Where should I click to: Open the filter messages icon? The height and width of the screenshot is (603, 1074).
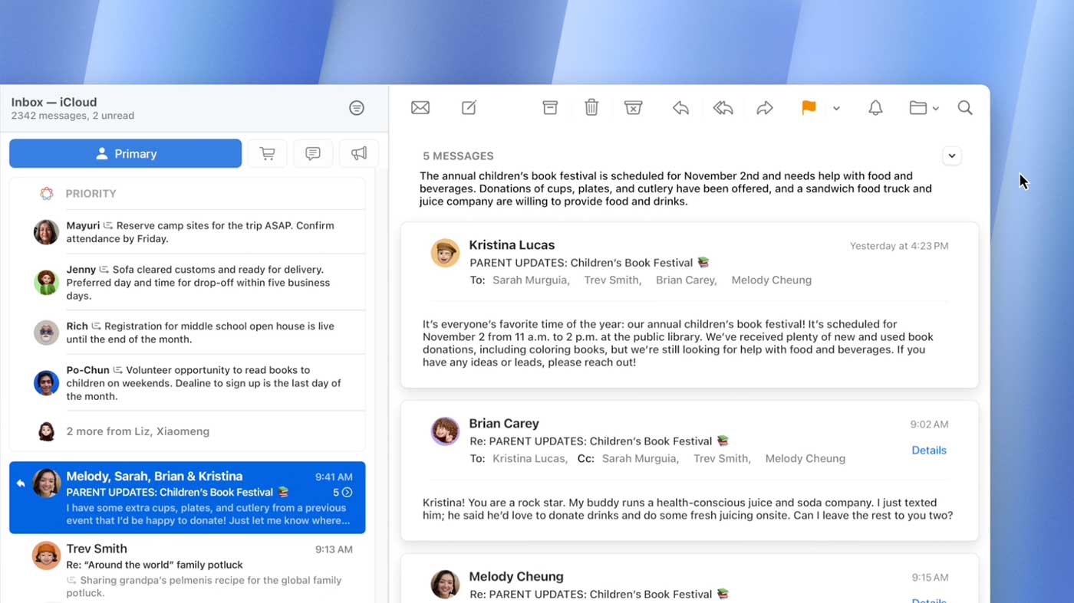(357, 108)
